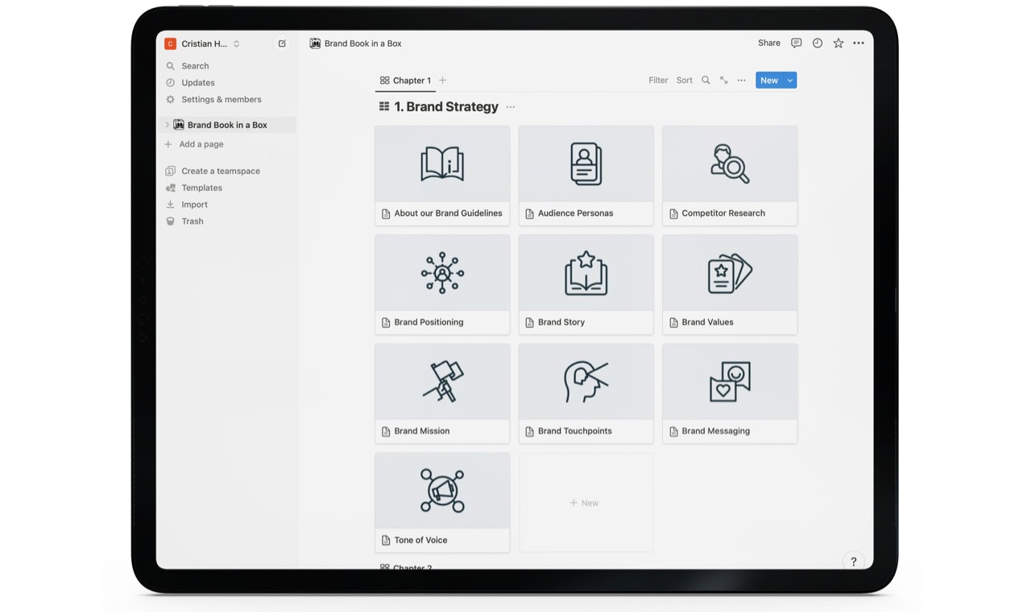
Task: Click the 1. Brand Strategy heading text
Action: (445, 107)
